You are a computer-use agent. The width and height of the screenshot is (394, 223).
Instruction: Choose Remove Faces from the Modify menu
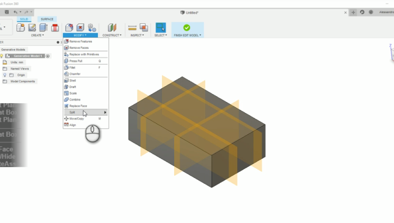(86, 48)
